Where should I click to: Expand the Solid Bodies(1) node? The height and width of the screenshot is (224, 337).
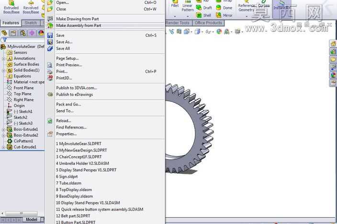pyautogui.click(x=3, y=70)
